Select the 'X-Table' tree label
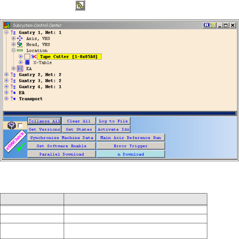This screenshot has height=239, width=239. click(42, 63)
